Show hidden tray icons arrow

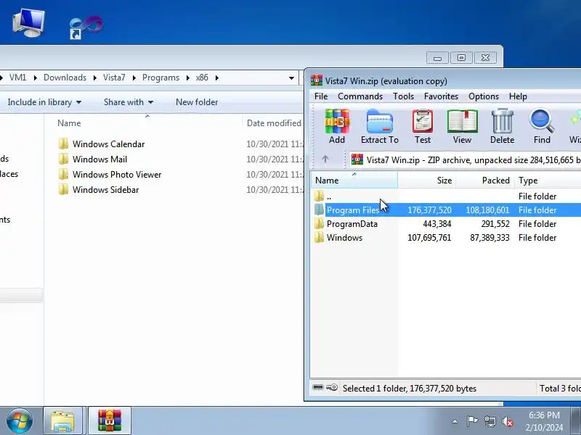point(455,421)
